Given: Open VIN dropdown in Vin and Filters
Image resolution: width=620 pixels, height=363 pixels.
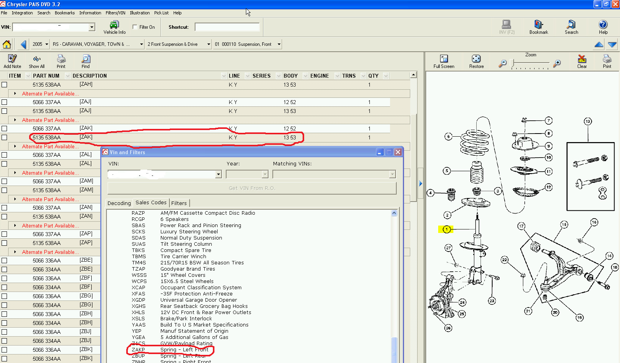Looking at the screenshot, I should click(218, 174).
